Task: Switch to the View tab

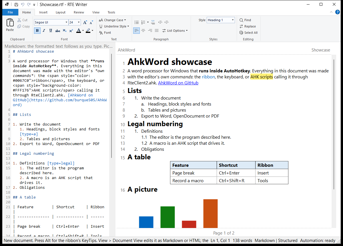Action: 96,12
